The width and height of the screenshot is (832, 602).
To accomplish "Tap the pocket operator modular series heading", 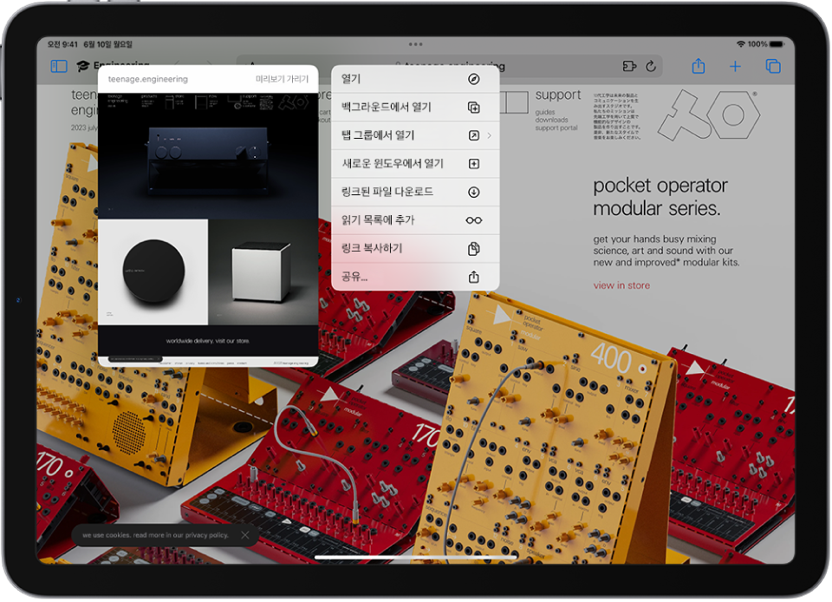I will 660,197.
